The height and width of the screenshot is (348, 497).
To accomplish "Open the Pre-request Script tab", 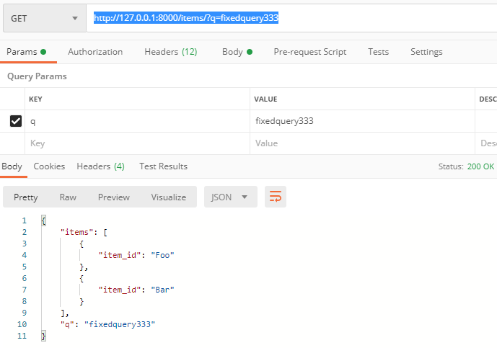I will point(309,52).
